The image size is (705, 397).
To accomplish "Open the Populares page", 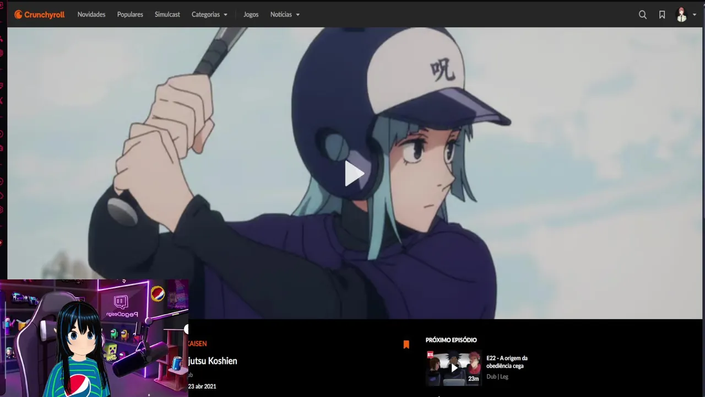I will coord(130,15).
